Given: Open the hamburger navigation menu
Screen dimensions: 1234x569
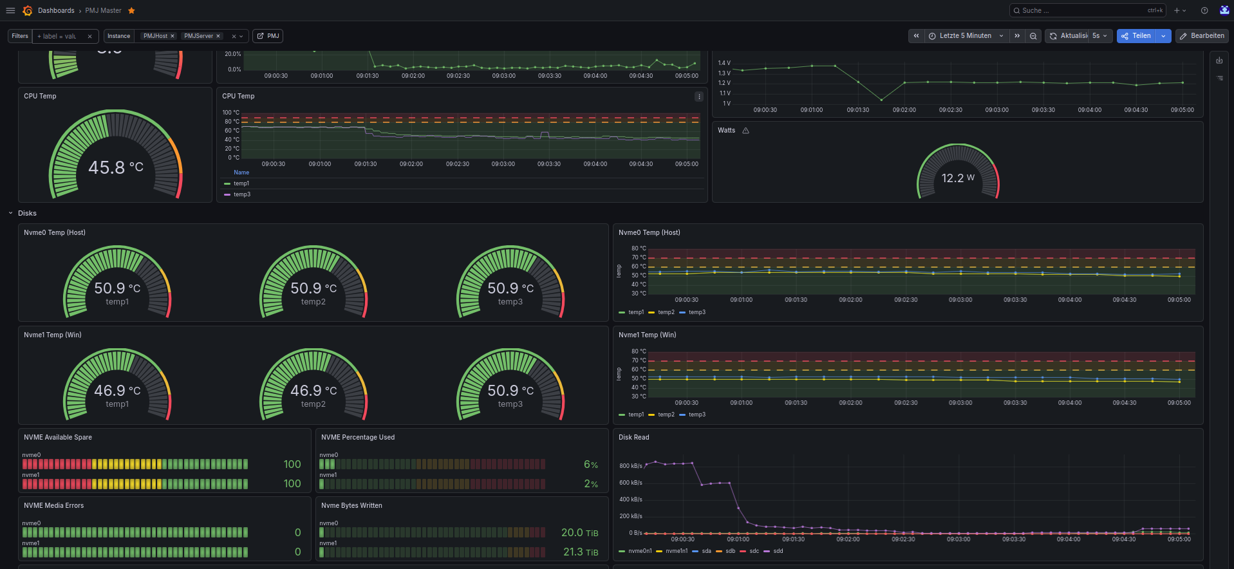Looking at the screenshot, I should pyautogui.click(x=10, y=10).
